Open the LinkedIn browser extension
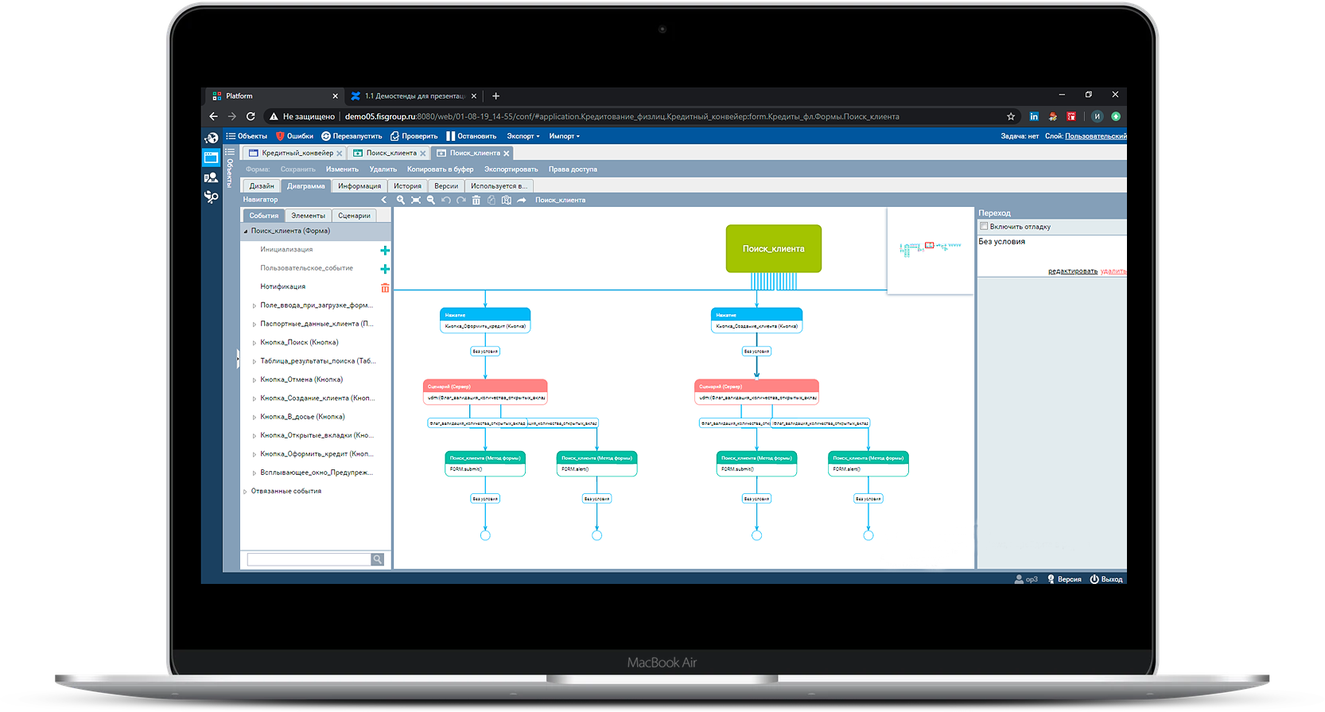 (1034, 116)
